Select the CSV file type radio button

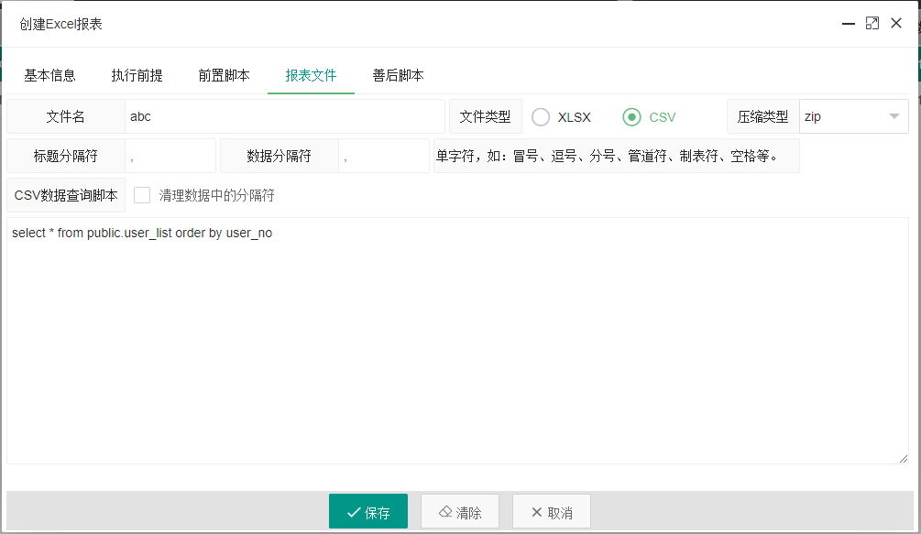pos(631,116)
